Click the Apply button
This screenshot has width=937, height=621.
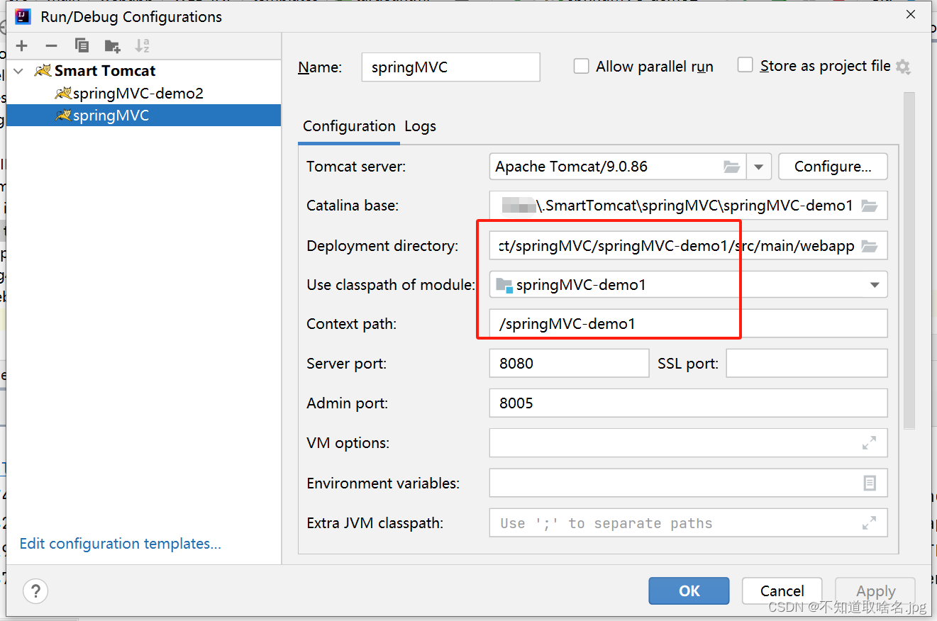[x=875, y=591]
